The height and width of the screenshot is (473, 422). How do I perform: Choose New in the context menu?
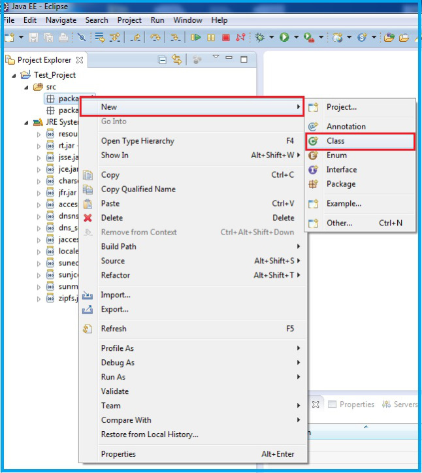[x=191, y=106]
